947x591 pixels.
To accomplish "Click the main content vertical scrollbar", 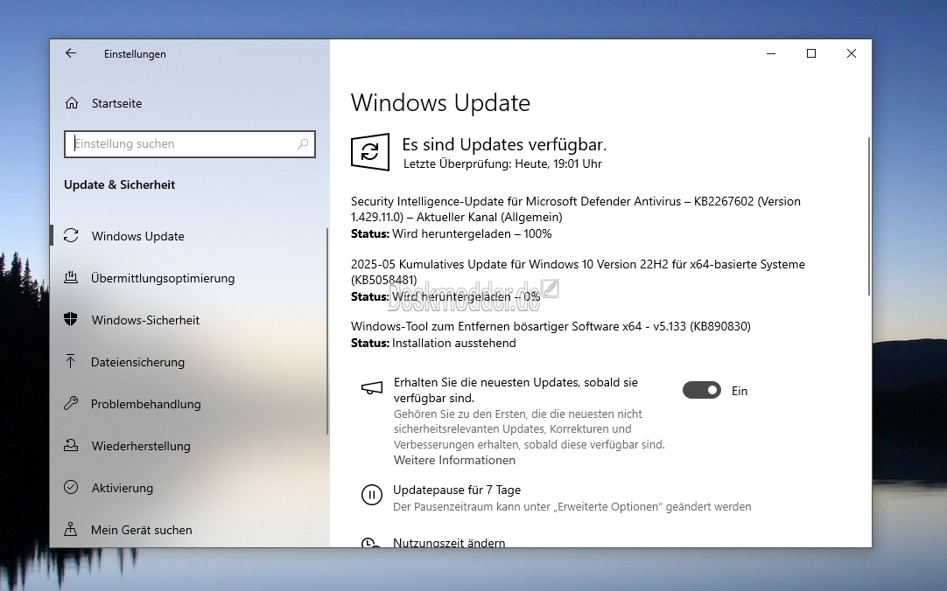I will click(x=869, y=216).
